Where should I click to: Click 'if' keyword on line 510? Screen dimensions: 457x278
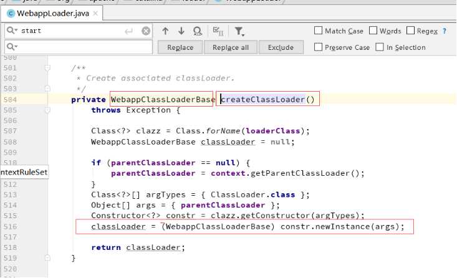[96, 163]
